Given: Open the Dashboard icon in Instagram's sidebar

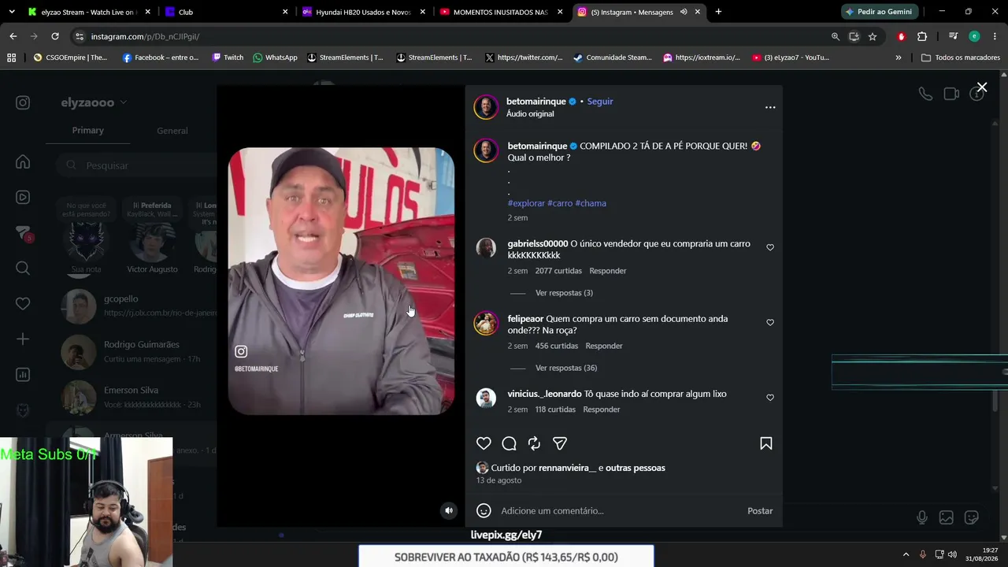Looking at the screenshot, I should coord(23,375).
